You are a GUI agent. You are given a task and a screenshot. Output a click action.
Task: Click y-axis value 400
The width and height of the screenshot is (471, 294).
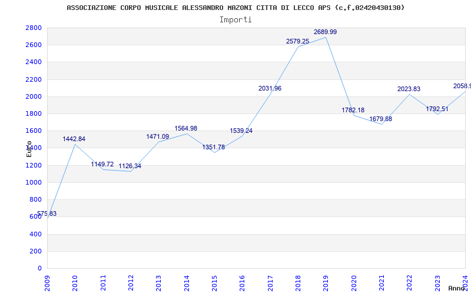[x=36, y=234]
